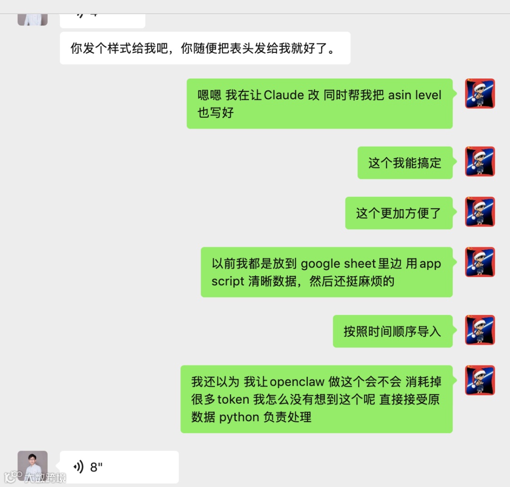The height and width of the screenshot is (487, 510).
Task: Click avatar beside 这个更加方便了 message
Action: click(480, 212)
